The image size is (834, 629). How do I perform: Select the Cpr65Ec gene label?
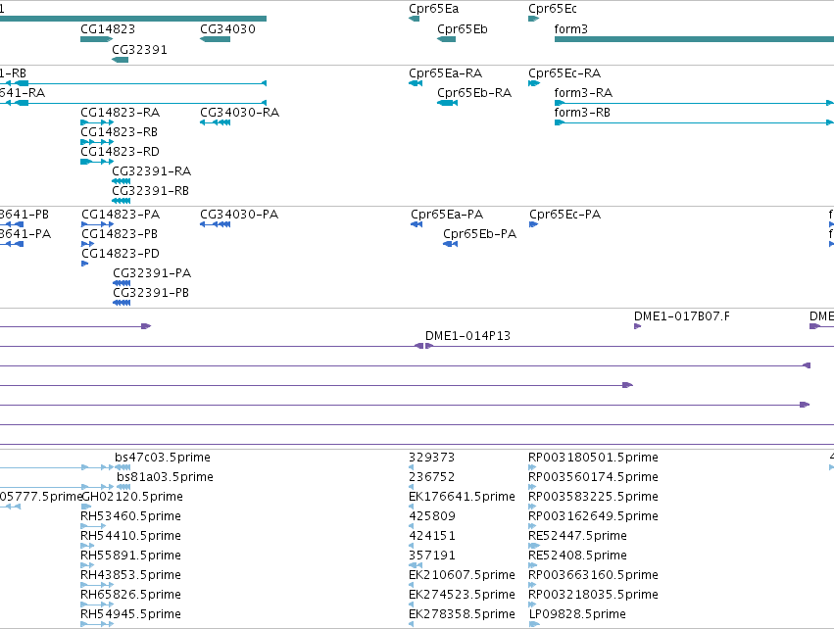553,9
